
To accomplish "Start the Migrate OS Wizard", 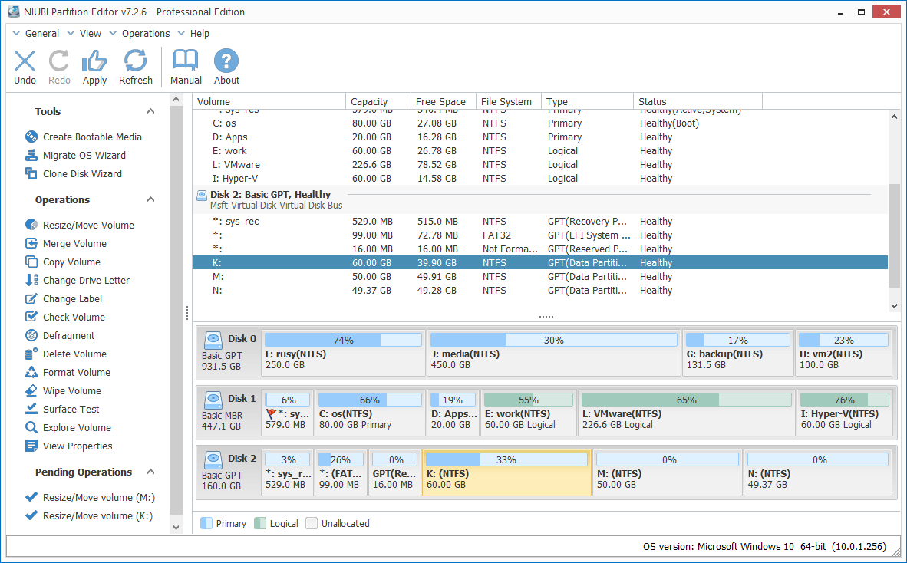I will click(x=84, y=155).
